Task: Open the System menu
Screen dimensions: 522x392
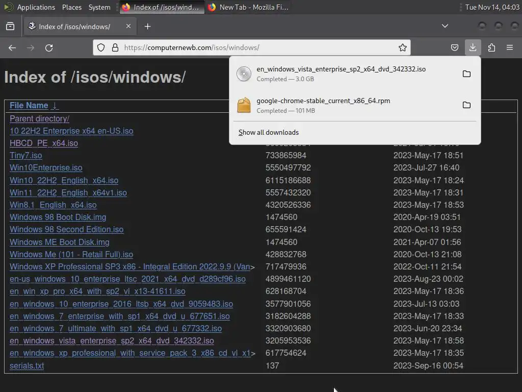Action: click(x=99, y=7)
